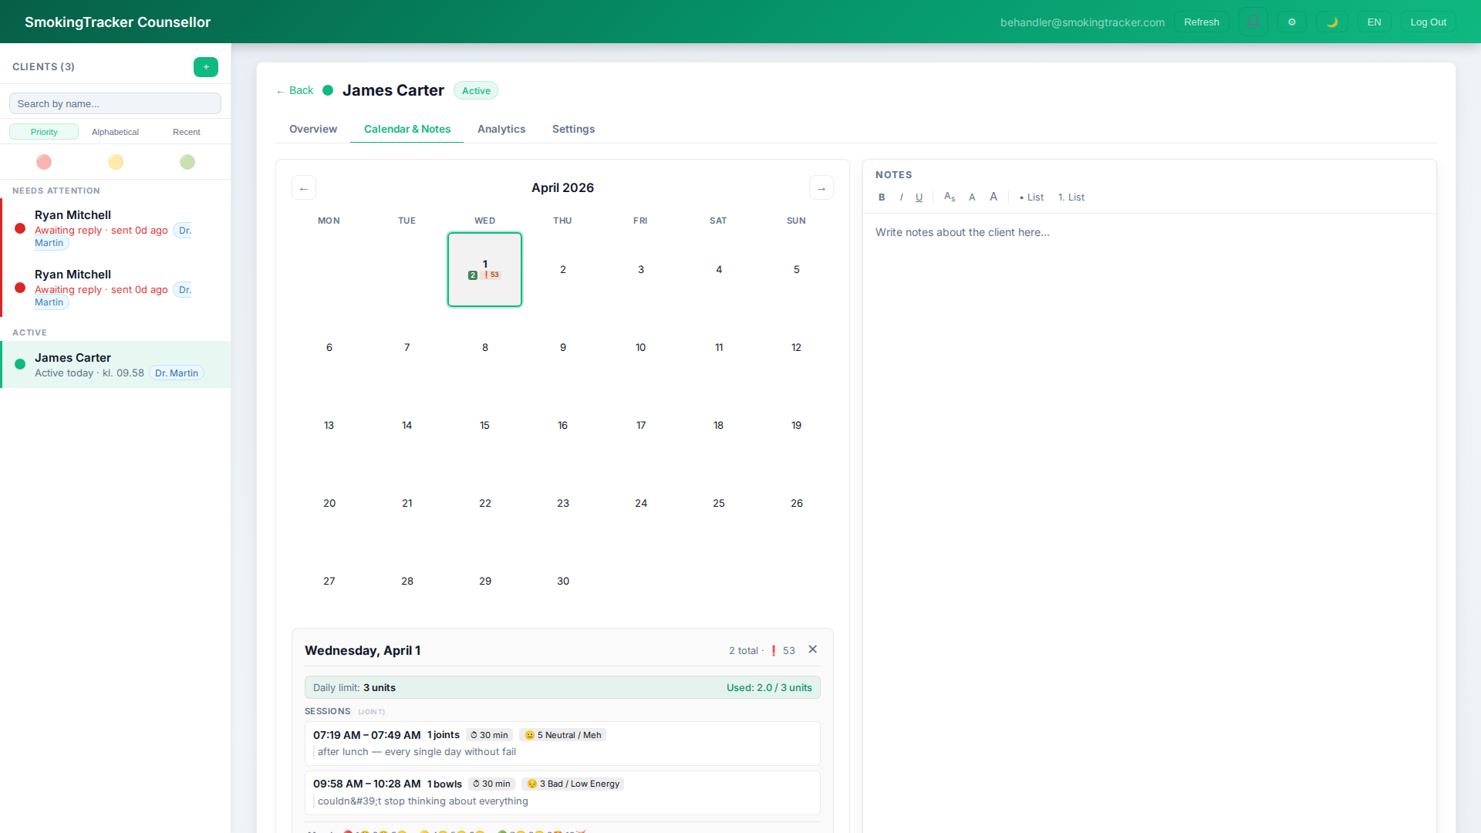This screenshot has height=833, width=1481.
Task: Switch sorting to Alphabetical
Action: tap(115, 131)
